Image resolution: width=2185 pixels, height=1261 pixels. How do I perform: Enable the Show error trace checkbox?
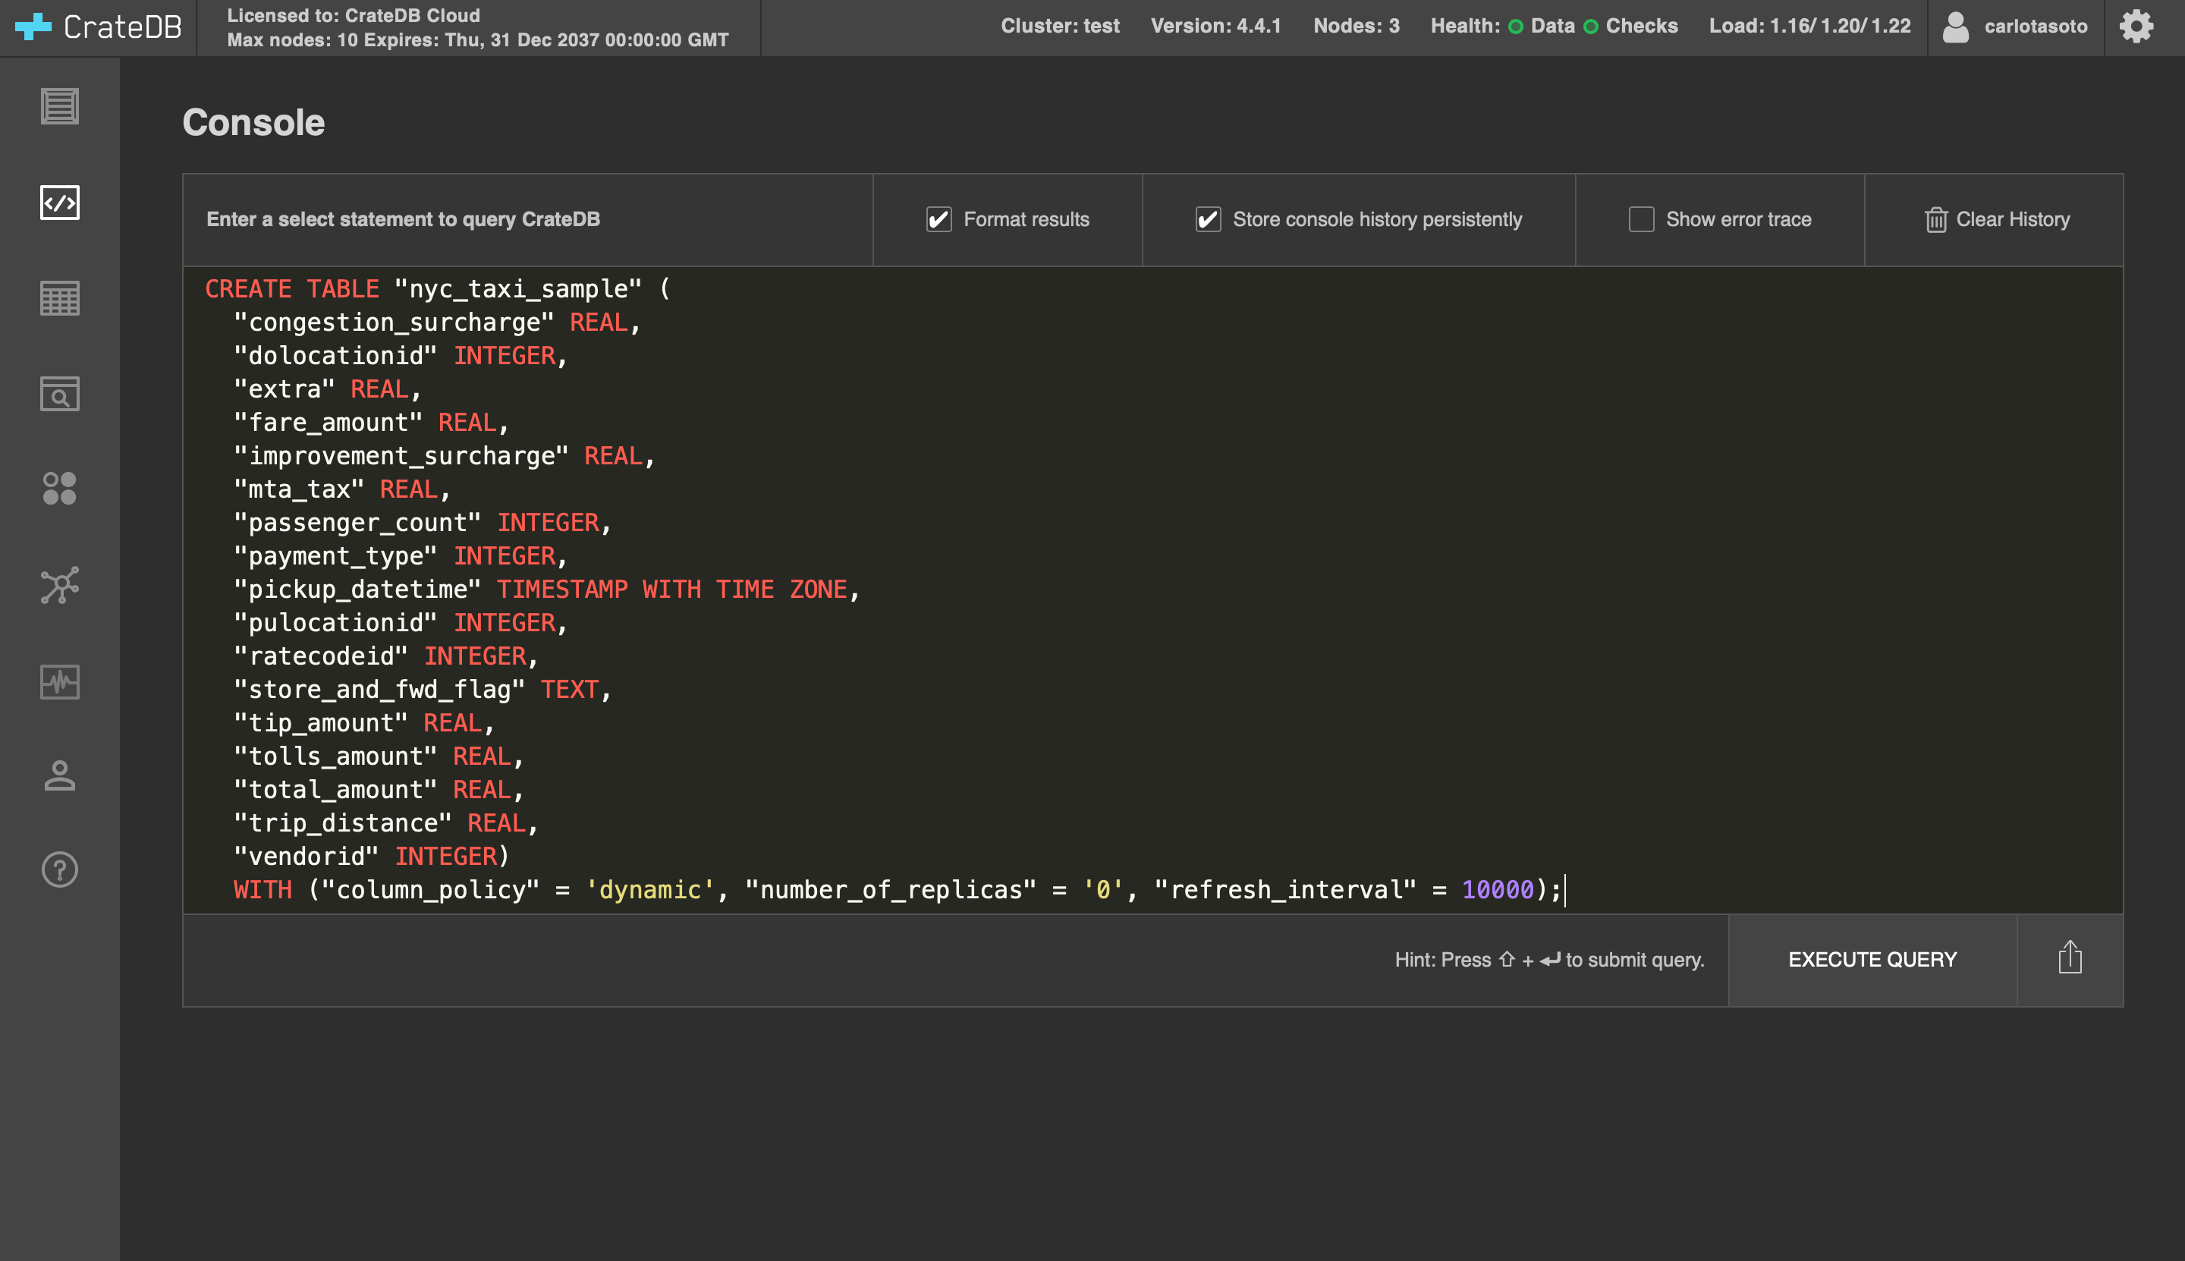pos(1641,220)
